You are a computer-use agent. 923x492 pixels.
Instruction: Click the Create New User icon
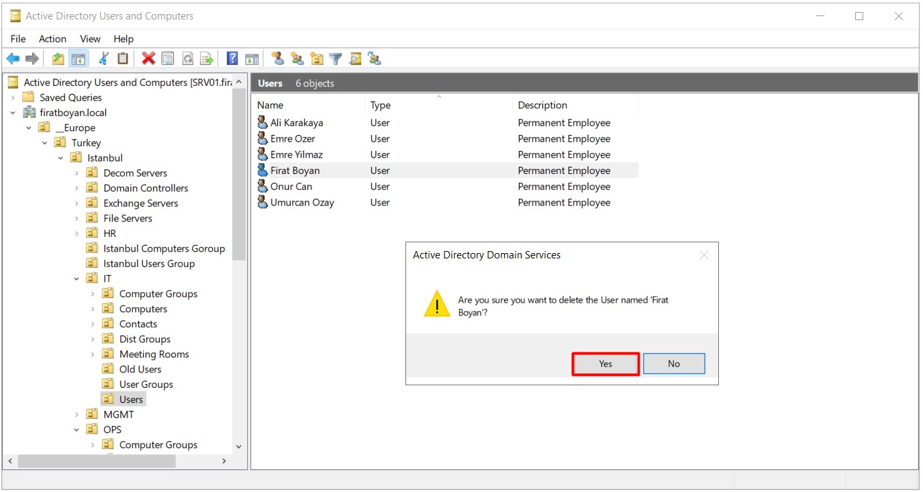(x=277, y=59)
